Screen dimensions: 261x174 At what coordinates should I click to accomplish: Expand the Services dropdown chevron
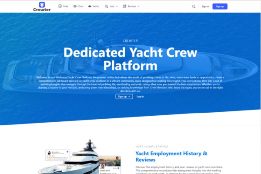click(138, 7)
